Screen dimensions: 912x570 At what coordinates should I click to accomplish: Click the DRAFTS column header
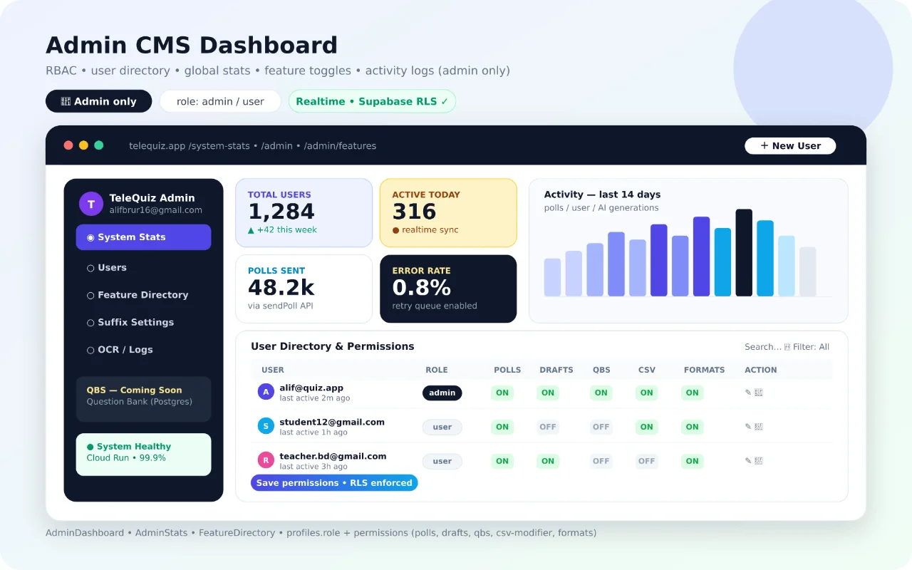point(556,370)
